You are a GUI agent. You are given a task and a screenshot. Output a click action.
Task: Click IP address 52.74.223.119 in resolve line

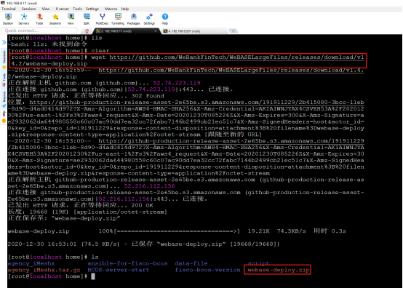pos(177,83)
